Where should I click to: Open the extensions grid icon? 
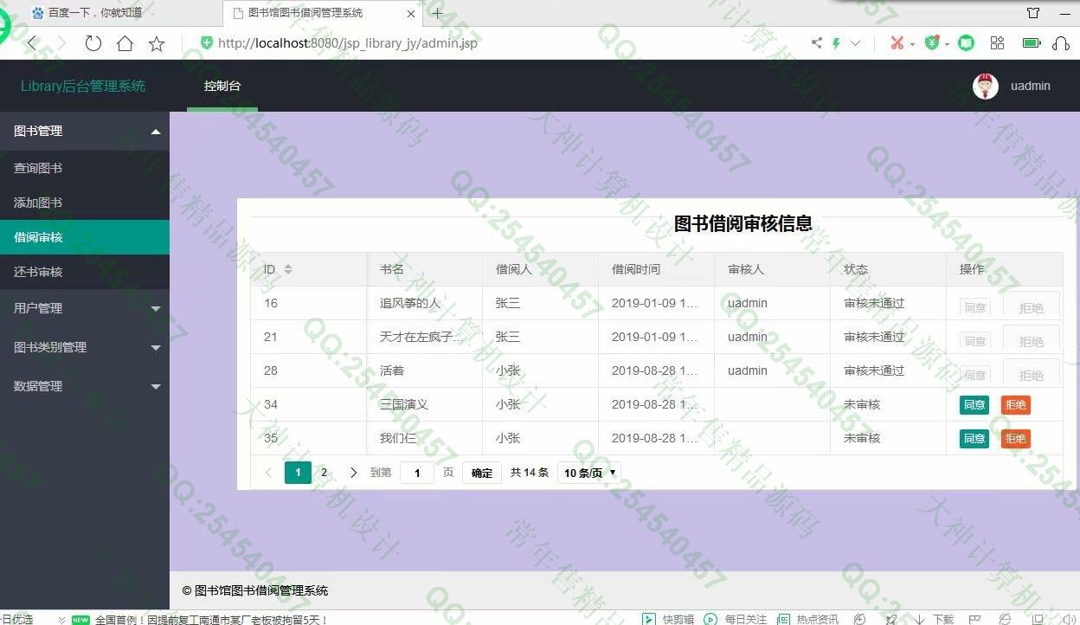998,42
